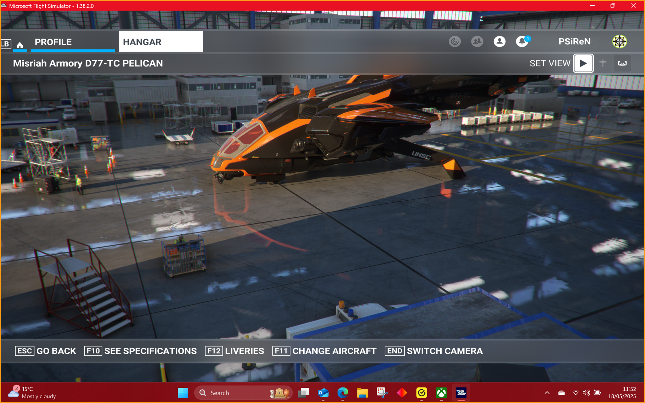The image size is (645, 403).
Task: Switch to cockpit yoke view icon
Action: coord(622,63)
